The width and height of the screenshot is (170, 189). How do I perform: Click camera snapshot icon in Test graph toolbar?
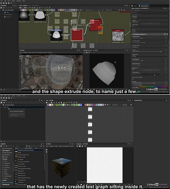(52, 103)
